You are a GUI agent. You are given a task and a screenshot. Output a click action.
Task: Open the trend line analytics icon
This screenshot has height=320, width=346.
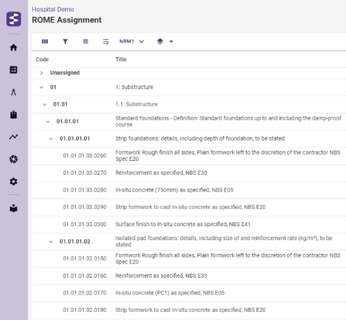(x=13, y=137)
